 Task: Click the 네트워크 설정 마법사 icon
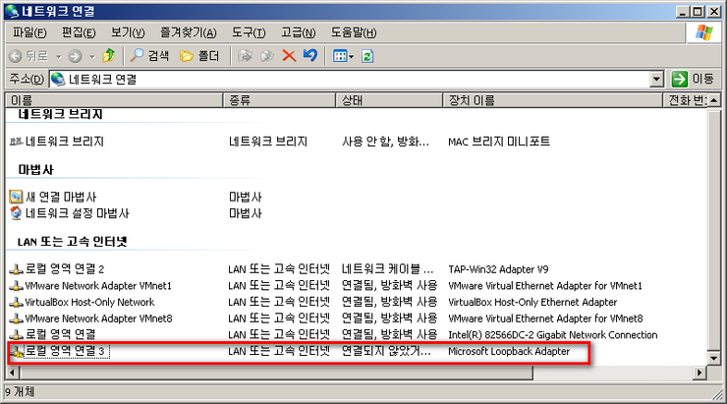17,213
